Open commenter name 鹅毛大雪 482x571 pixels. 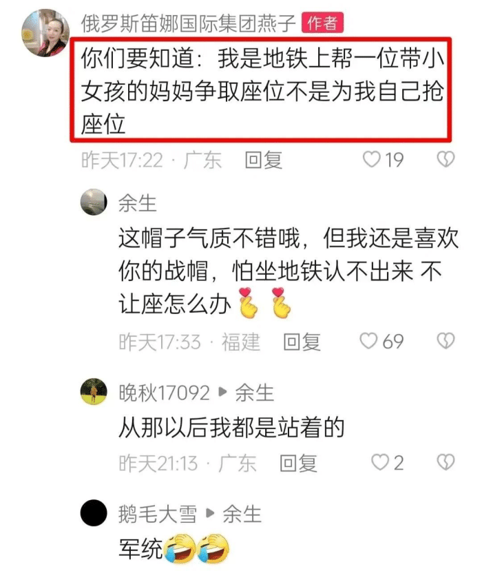pos(158,515)
